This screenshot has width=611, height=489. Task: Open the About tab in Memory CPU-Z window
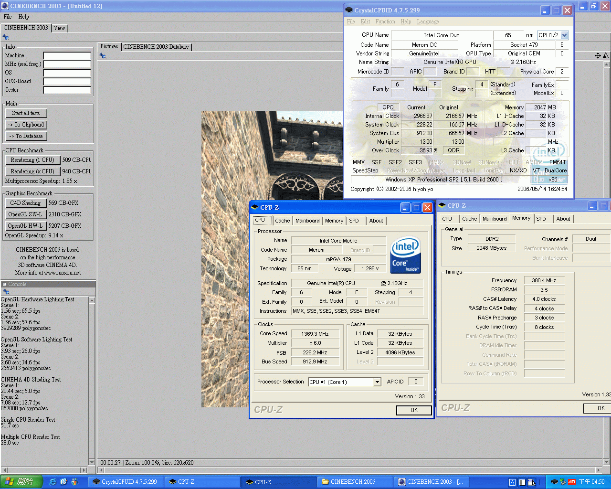pos(563,219)
